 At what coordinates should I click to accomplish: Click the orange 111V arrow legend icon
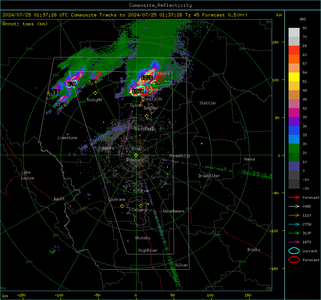click(294, 215)
